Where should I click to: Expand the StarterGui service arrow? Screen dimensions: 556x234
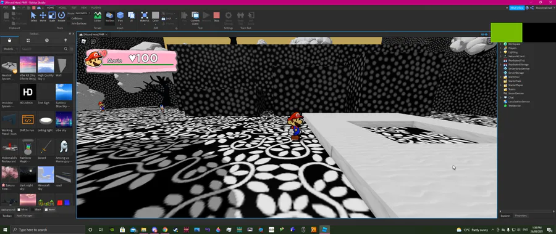coord(500,77)
